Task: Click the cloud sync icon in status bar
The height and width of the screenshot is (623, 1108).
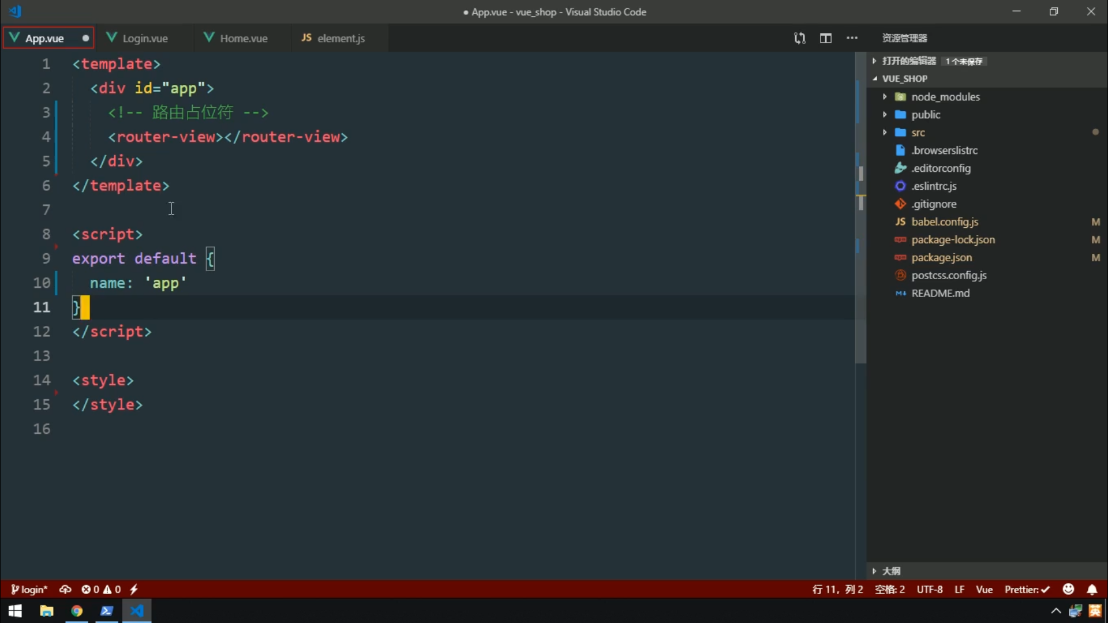Action: 65,589
